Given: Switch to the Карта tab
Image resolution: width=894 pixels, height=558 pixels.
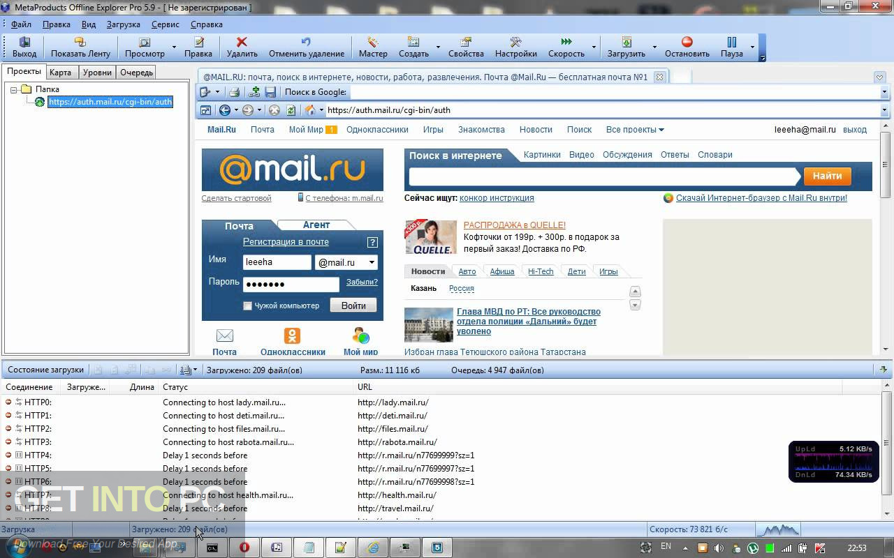Looking at the screenshot, I should pyautogui.click(x=60, y=73).
